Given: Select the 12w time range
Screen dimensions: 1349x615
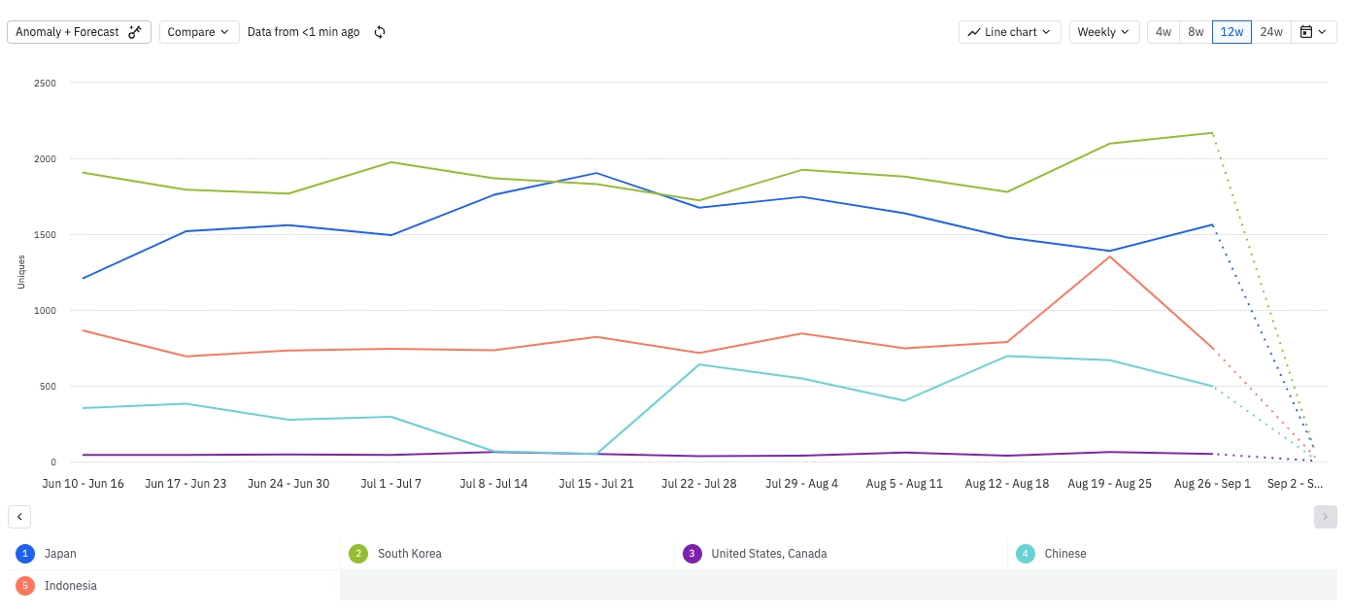Looking at the screenshot, I should tap(1231, 32).
